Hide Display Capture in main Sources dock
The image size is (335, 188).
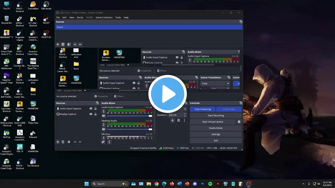click(x=91, y=114)
